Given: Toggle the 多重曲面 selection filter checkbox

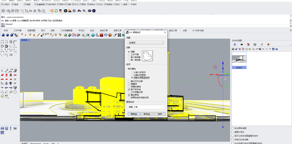Looking at the screenshot, I should click(x=35, y=4).
